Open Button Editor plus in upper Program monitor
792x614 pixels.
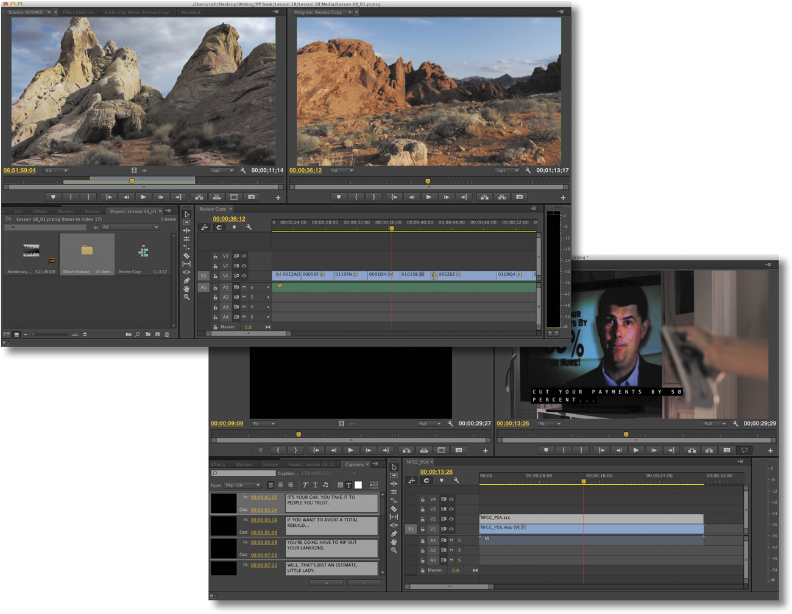[x=563, y=197]
